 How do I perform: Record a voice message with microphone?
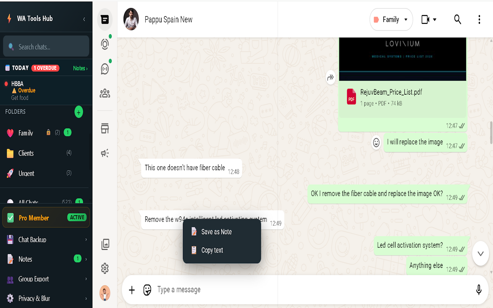479,290
